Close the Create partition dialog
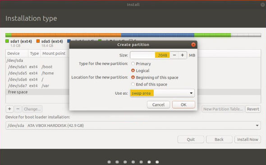266x165 pixels. click(x=193, y=45)
